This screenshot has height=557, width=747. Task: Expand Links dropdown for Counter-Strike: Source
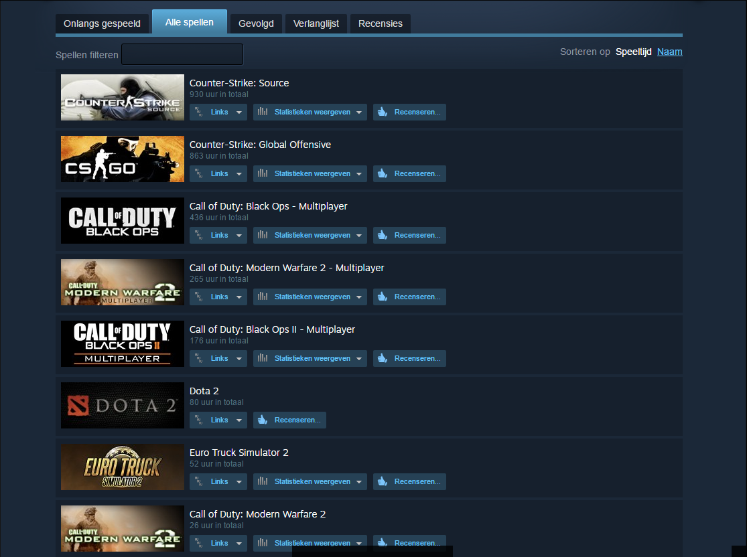pyautogui.click(x=239, y=112)
